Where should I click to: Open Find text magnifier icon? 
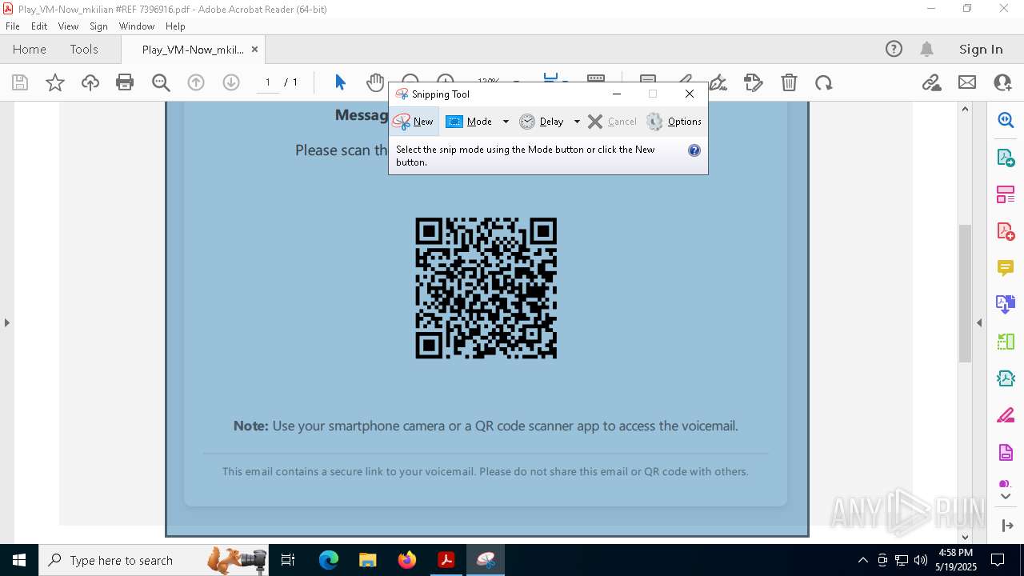161,82
